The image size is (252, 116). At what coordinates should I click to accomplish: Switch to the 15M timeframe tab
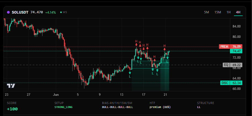pos(218,12)
